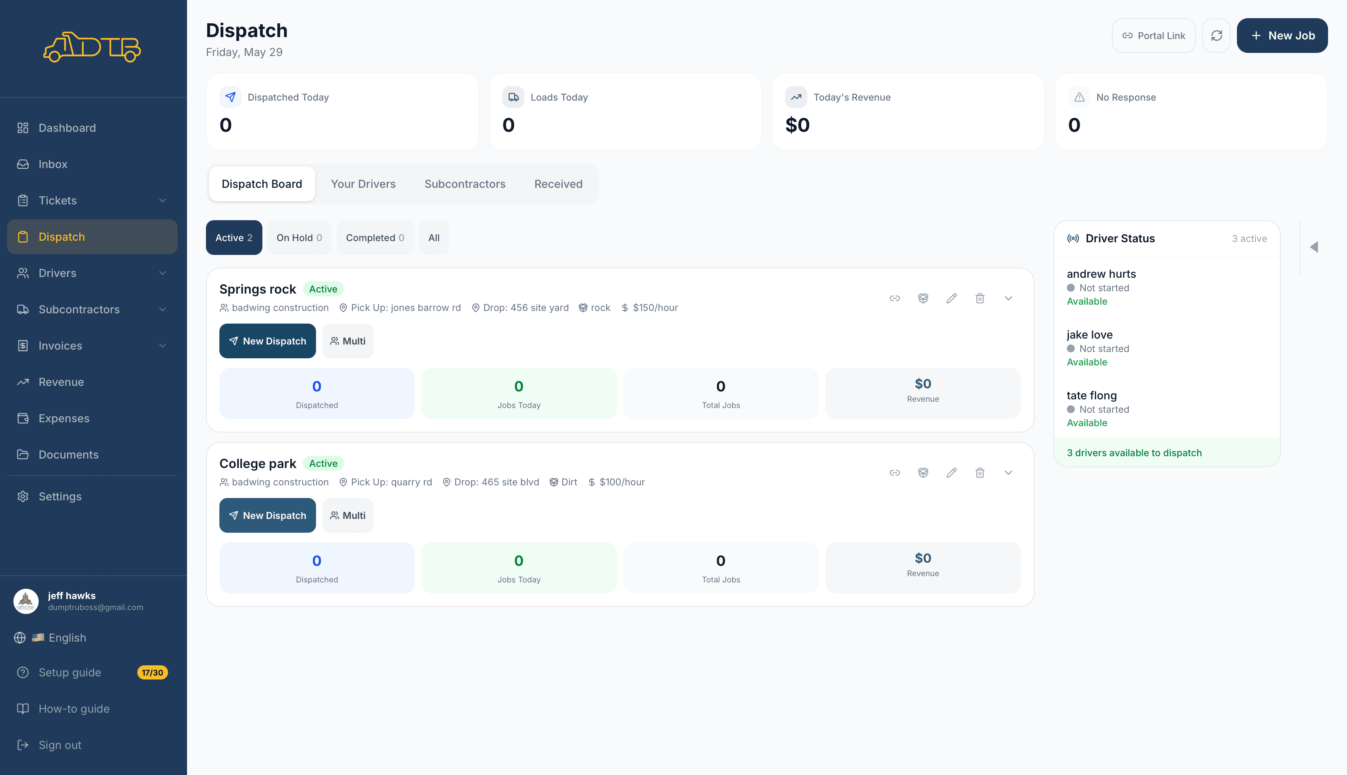This screenshot has height=775, width=1347.
Task: Filter jobs by Active 2
Action: [x=234, y=238]
